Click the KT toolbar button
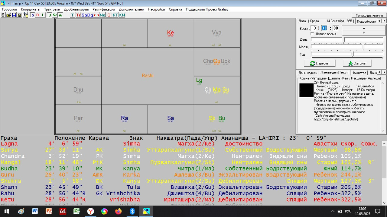This screenshot has width=387, height=217. point(115,15)
